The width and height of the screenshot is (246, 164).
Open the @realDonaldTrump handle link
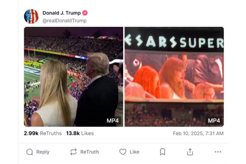(x=65, y=21)
